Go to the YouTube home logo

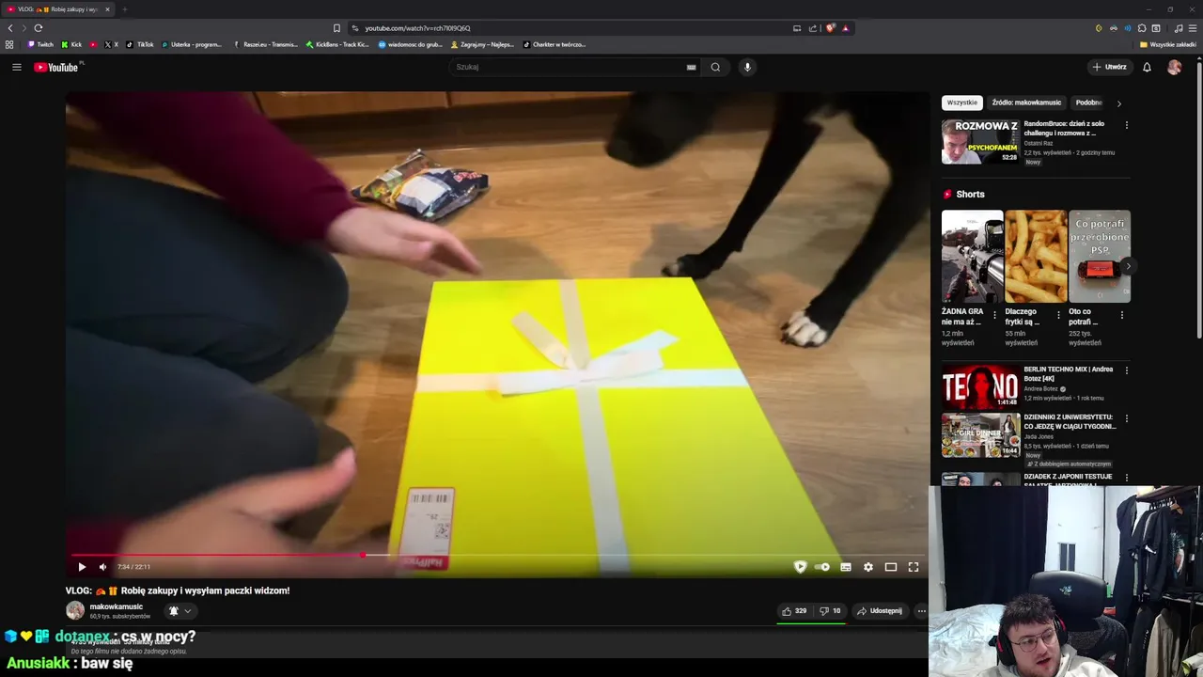[58, 67]
